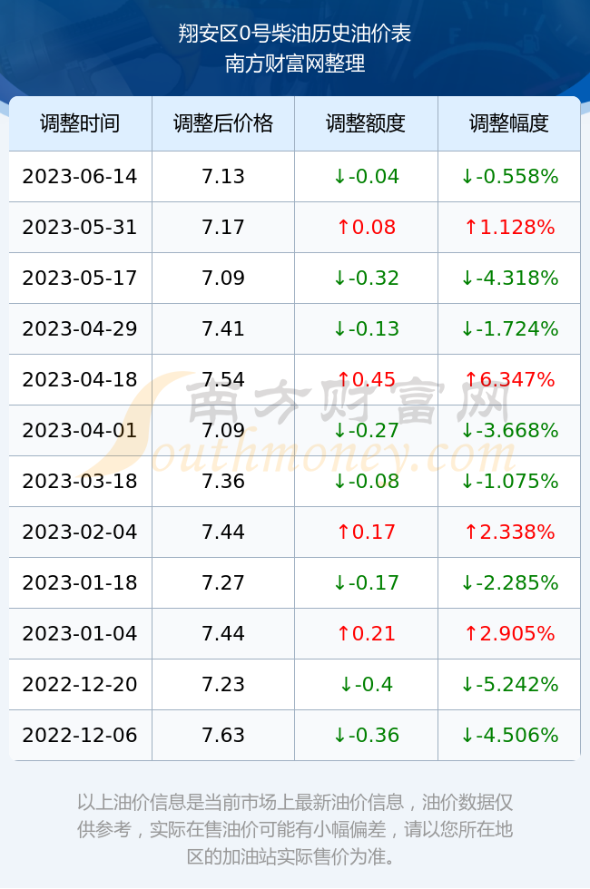Click the 调整后价格 column header
Image resolution: width=590 pixels, height=889 pixels.
[223, 123]
